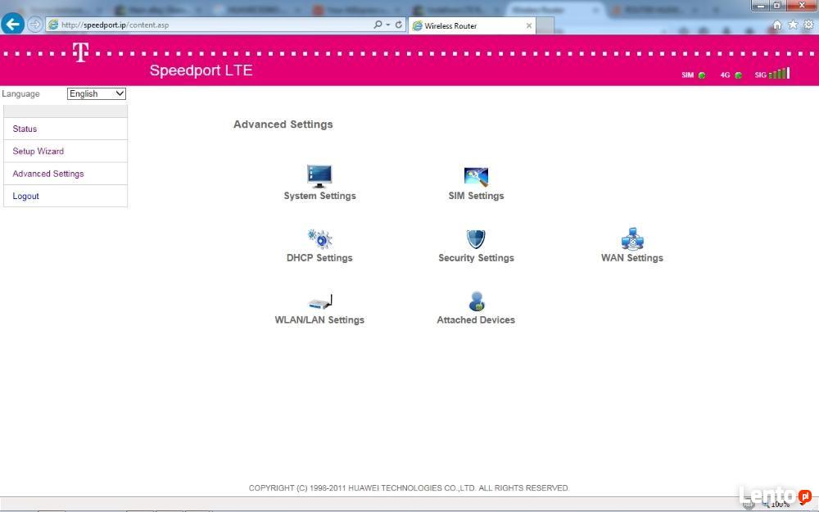Open favorites star icon

tap(793, 25)
